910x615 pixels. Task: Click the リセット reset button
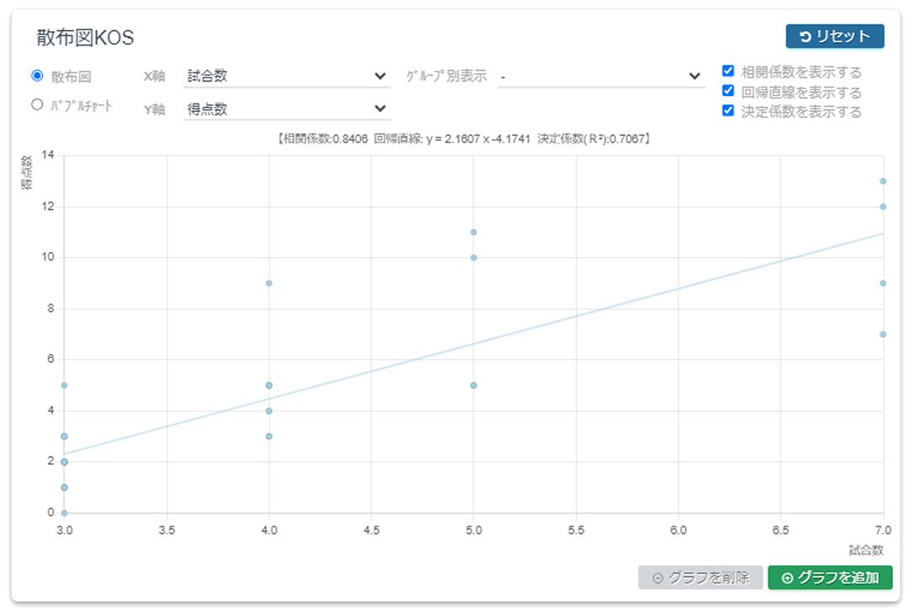834,36
